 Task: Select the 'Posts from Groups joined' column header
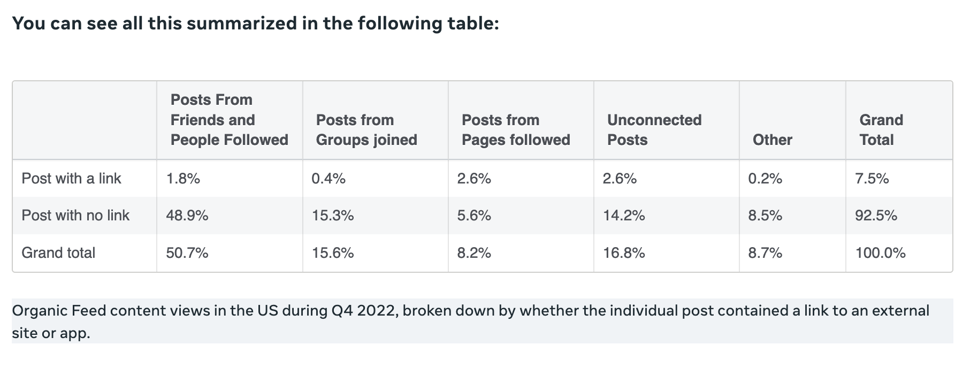pos(366,130)
